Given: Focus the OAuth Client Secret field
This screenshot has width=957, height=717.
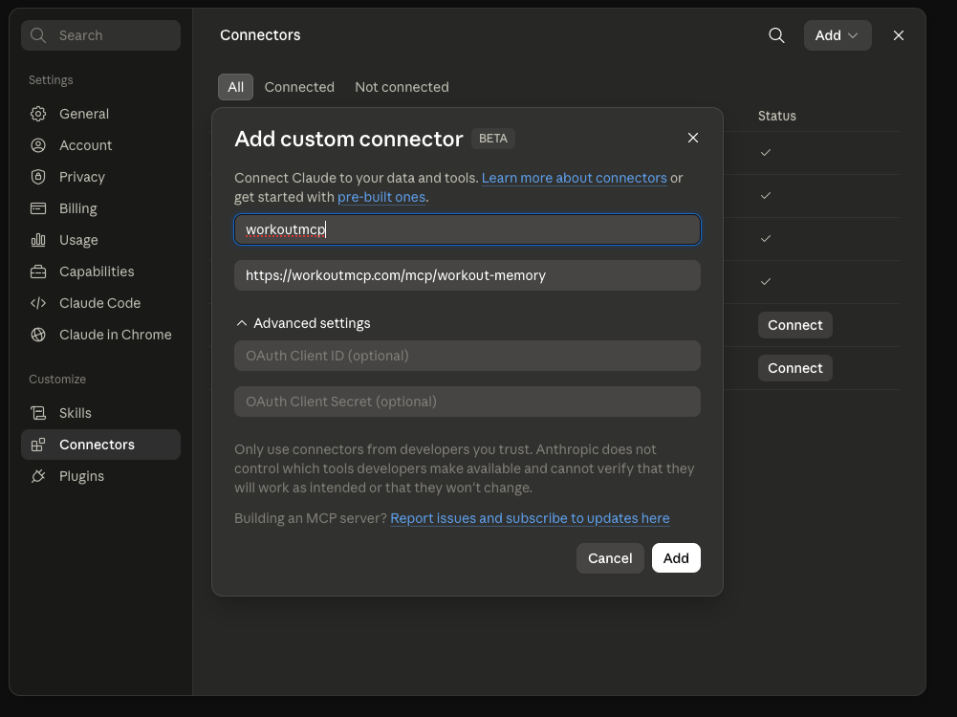Looking at the screenshot, I should point(468,402).
